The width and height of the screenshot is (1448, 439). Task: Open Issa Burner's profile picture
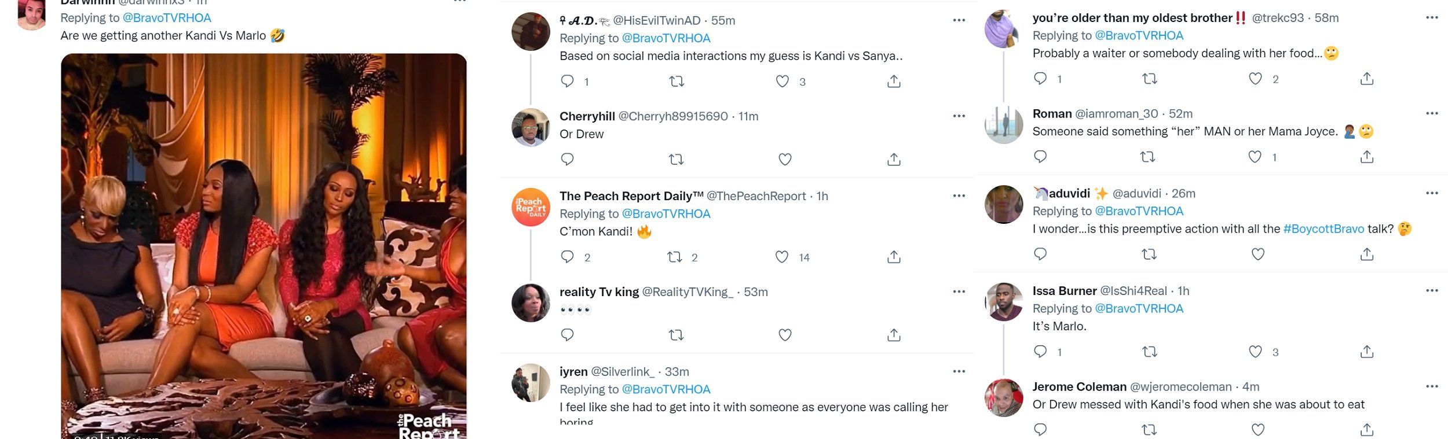pos(1004,302)
